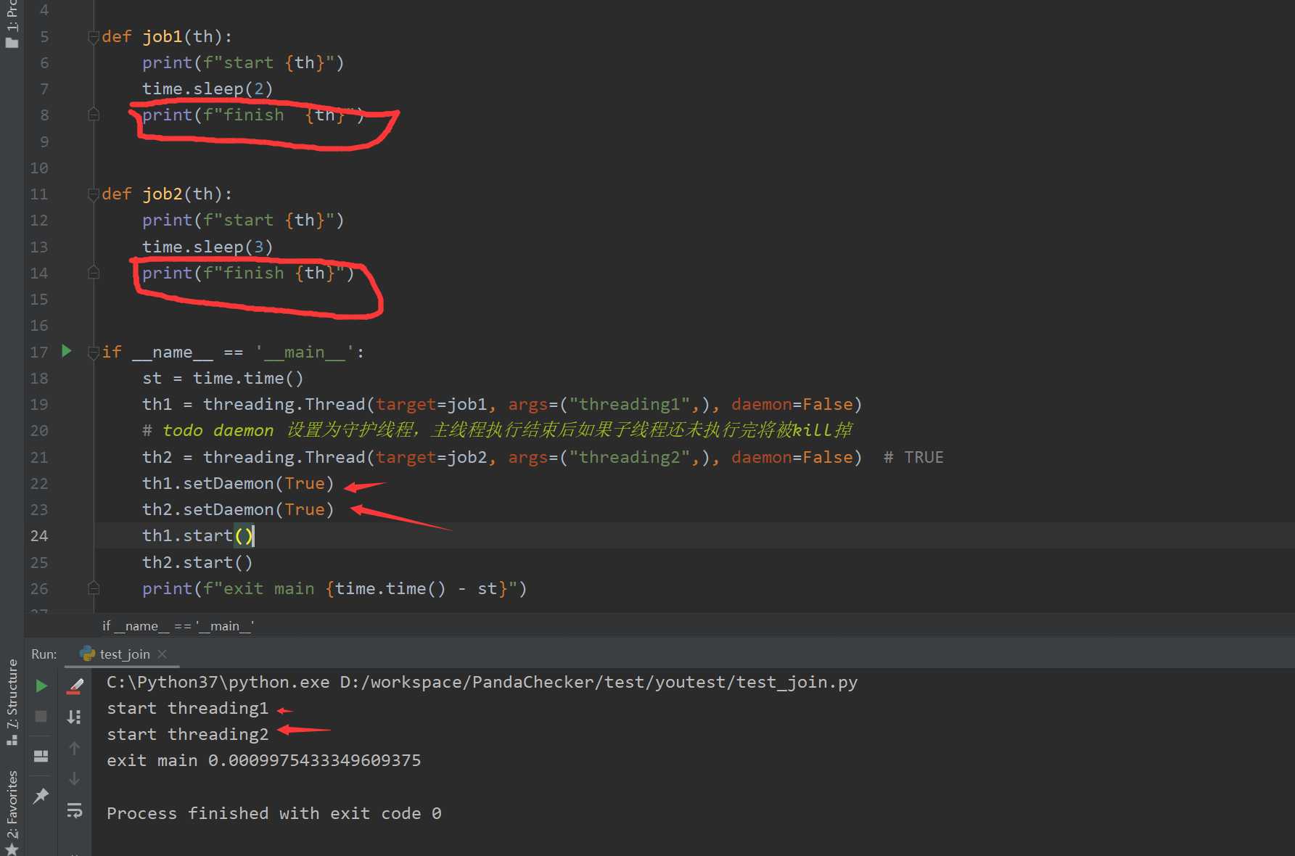Click the fold end marker at line 14

[94, 273]
